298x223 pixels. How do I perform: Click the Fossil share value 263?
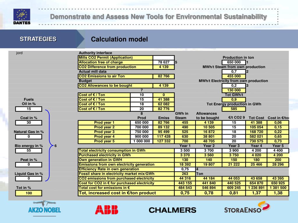[x=185, y=174]
